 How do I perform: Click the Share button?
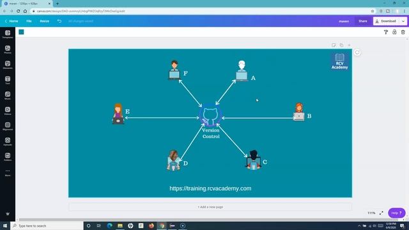coord(362,21)
